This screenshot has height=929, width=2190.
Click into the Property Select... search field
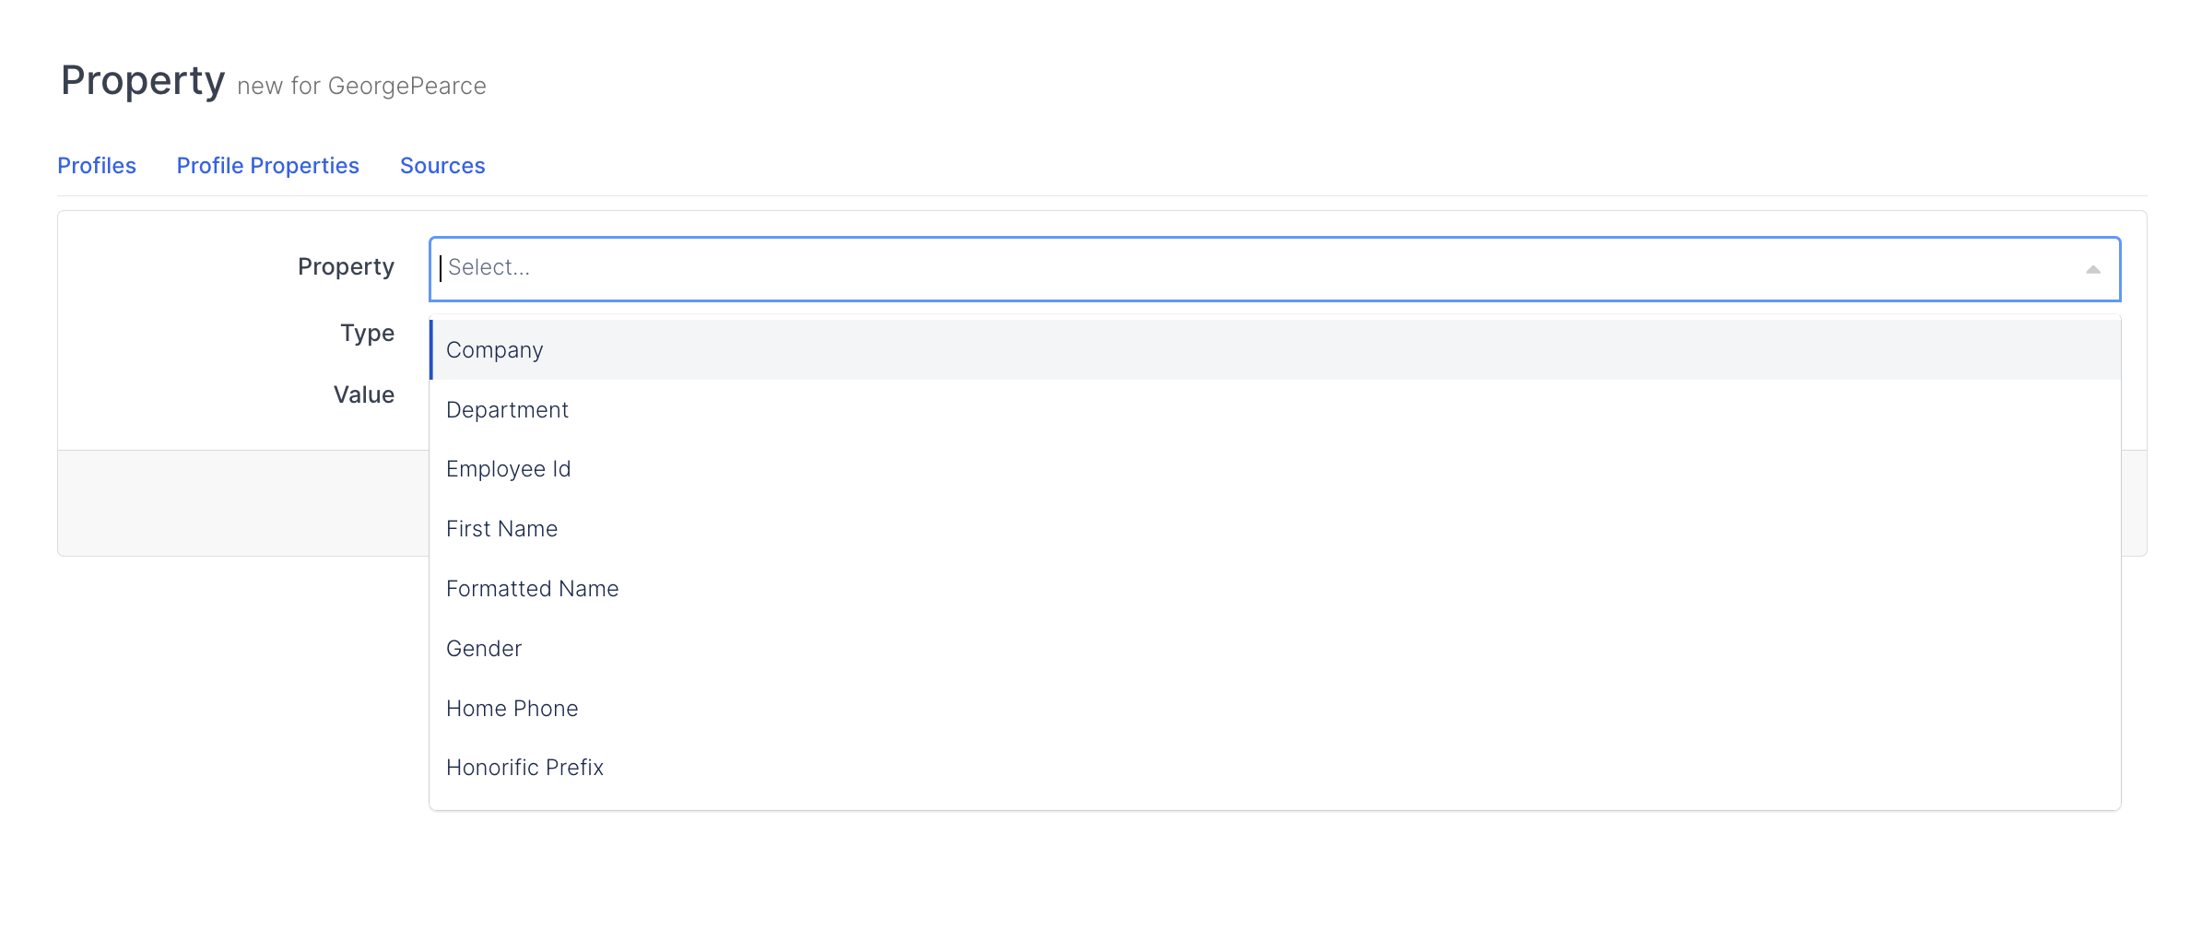click(1198, 268)
